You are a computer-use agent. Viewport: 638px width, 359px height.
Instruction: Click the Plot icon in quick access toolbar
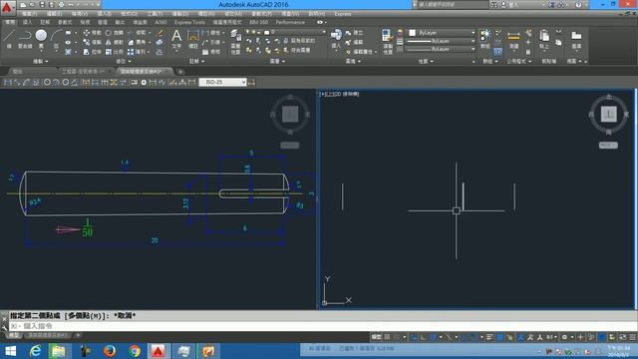coord(61,5)
